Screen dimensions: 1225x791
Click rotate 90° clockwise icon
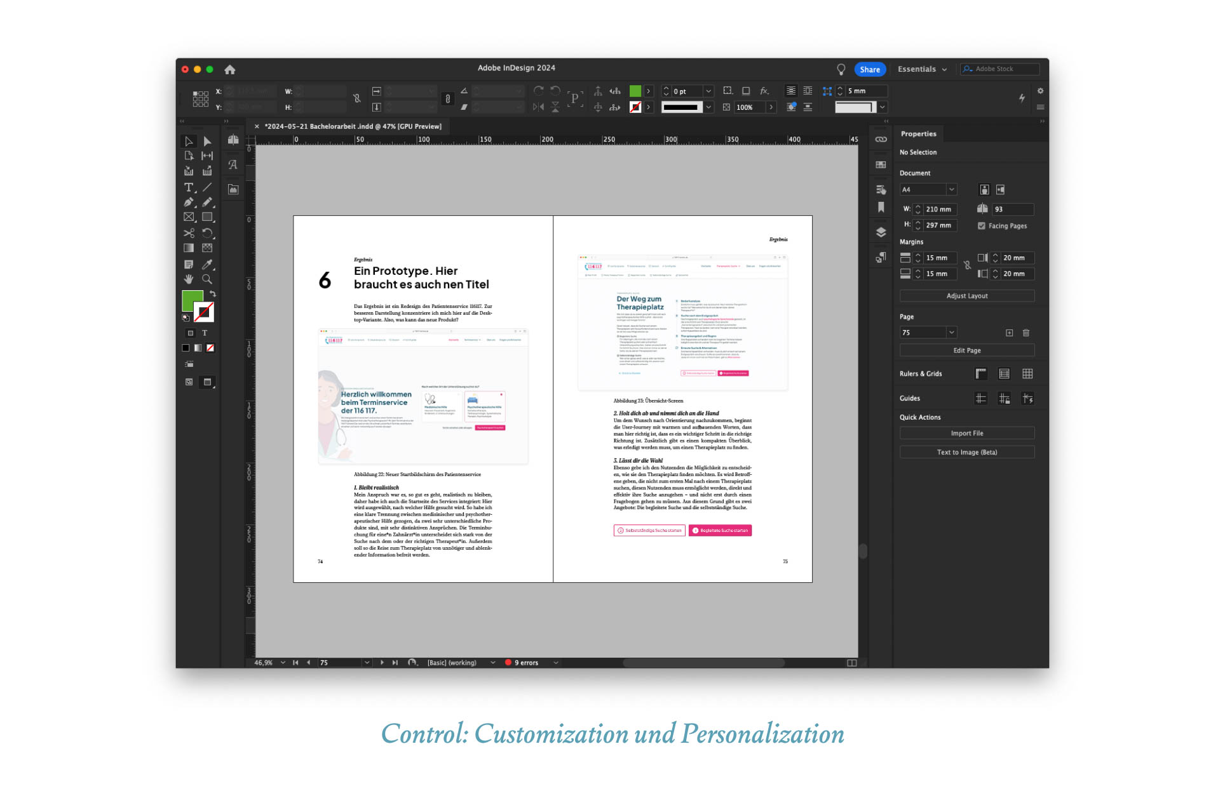(x=539, y=91)
